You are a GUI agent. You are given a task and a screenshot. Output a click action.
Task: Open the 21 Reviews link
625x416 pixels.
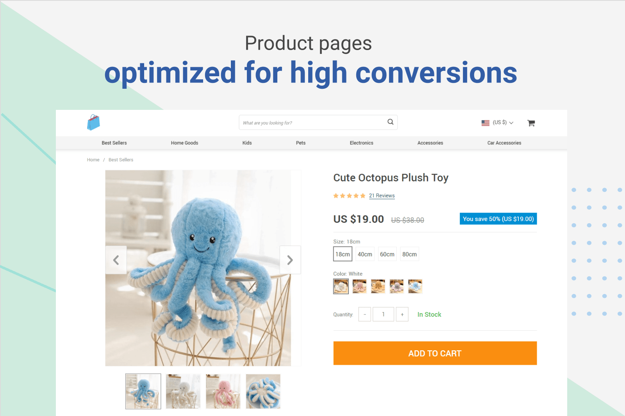coord(382,196)
